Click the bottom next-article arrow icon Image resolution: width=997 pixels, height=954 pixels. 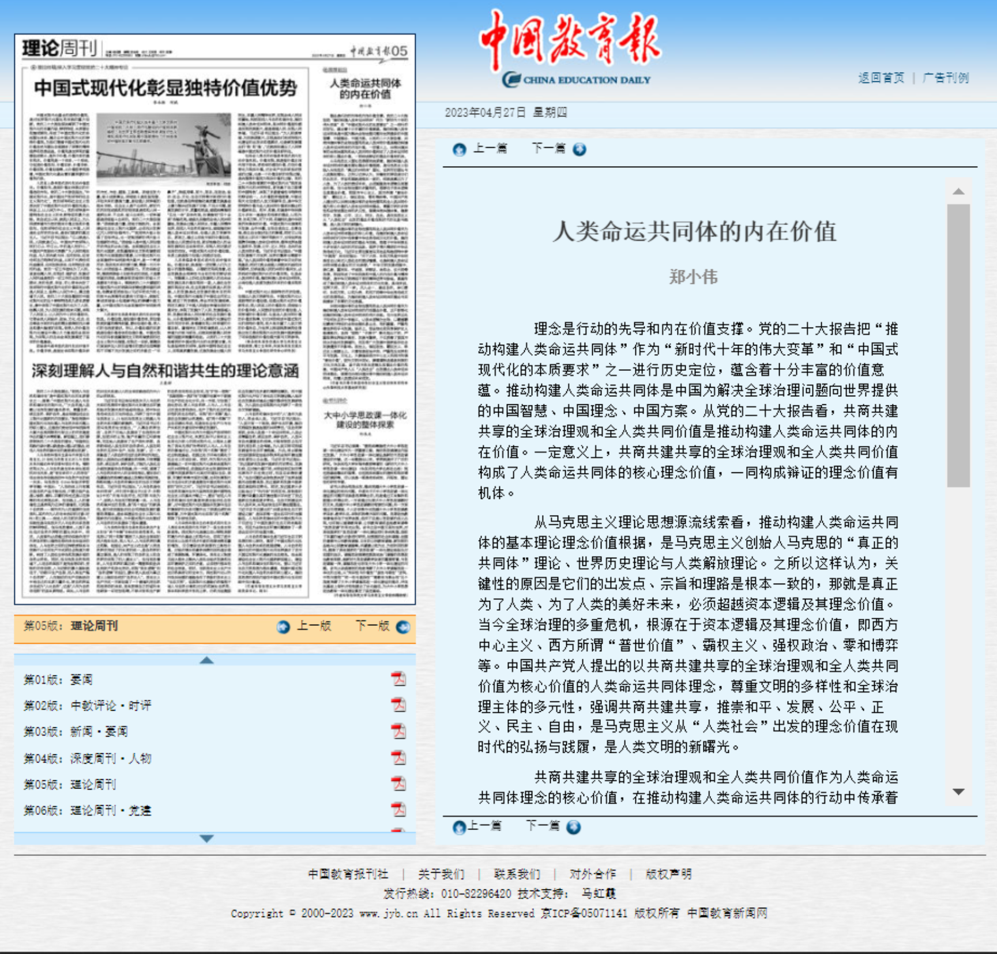pos(574,828)
